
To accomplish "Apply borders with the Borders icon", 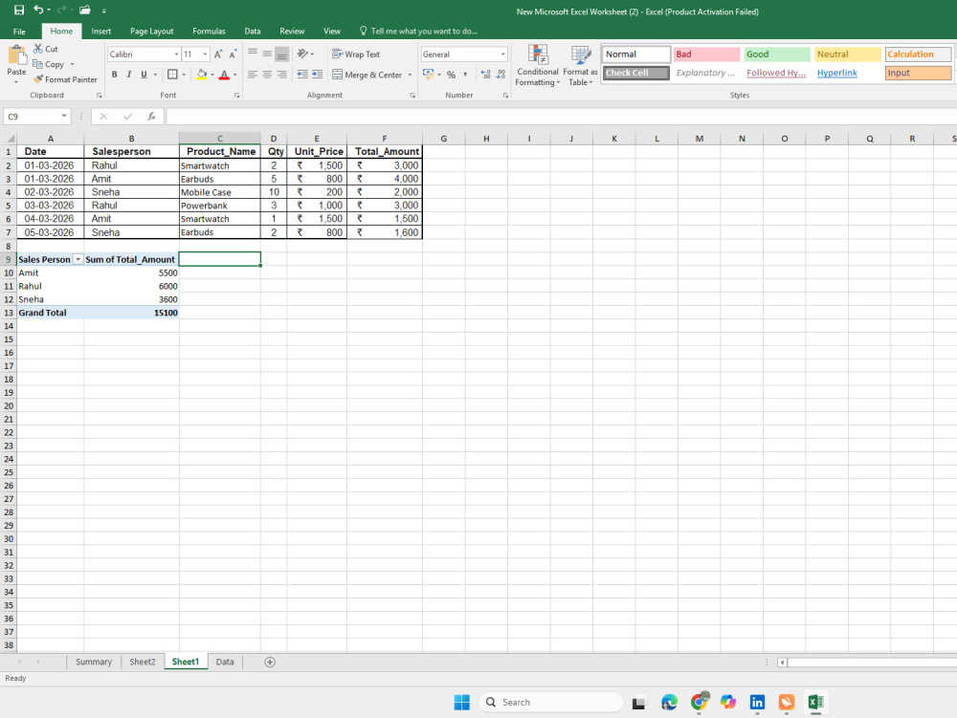I will pos(172,75).
